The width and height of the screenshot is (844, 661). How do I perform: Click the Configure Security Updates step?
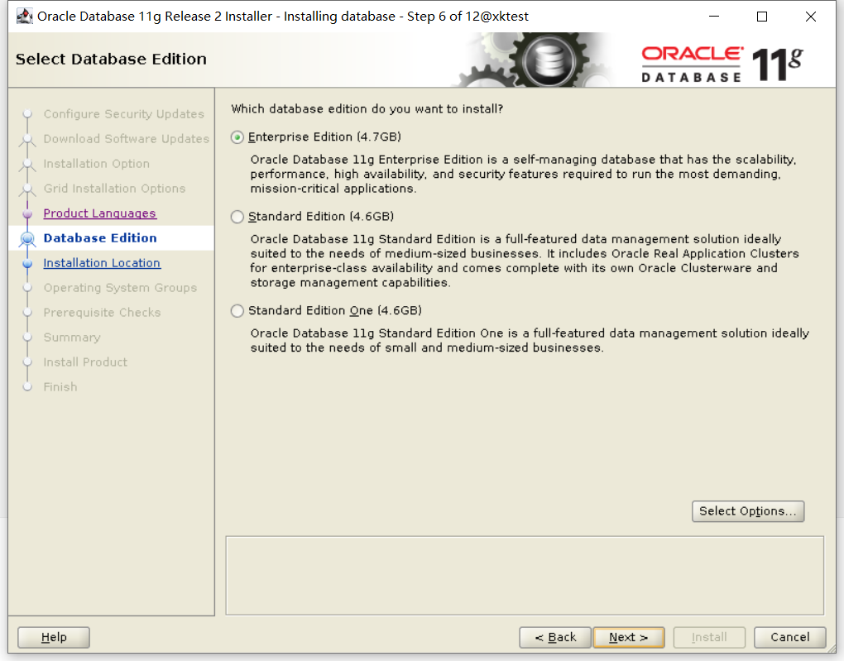[x=124, y=114]
